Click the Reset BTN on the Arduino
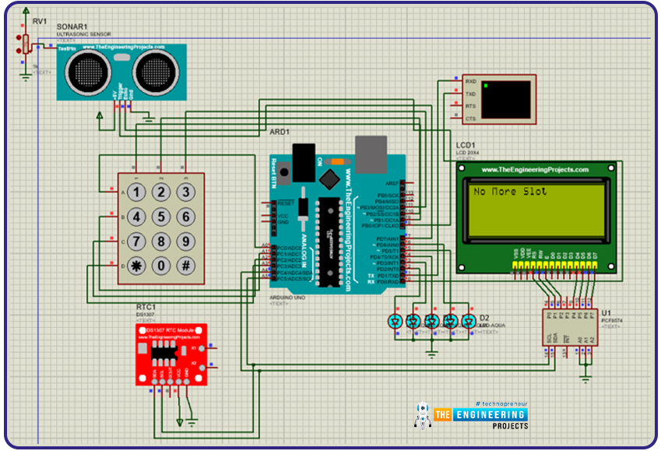The image size is (661, 451). coord(283,171)
